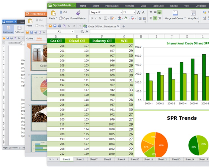Open the Formulas ribbon tab

pyautogui.click(x=130, y=6)
